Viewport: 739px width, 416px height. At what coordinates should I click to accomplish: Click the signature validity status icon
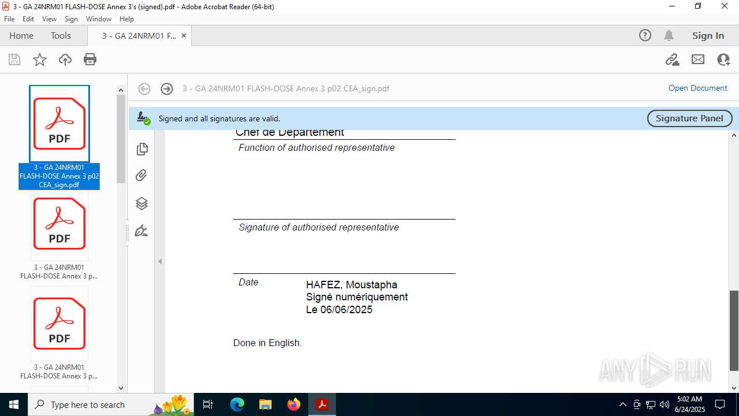point(143,118)
